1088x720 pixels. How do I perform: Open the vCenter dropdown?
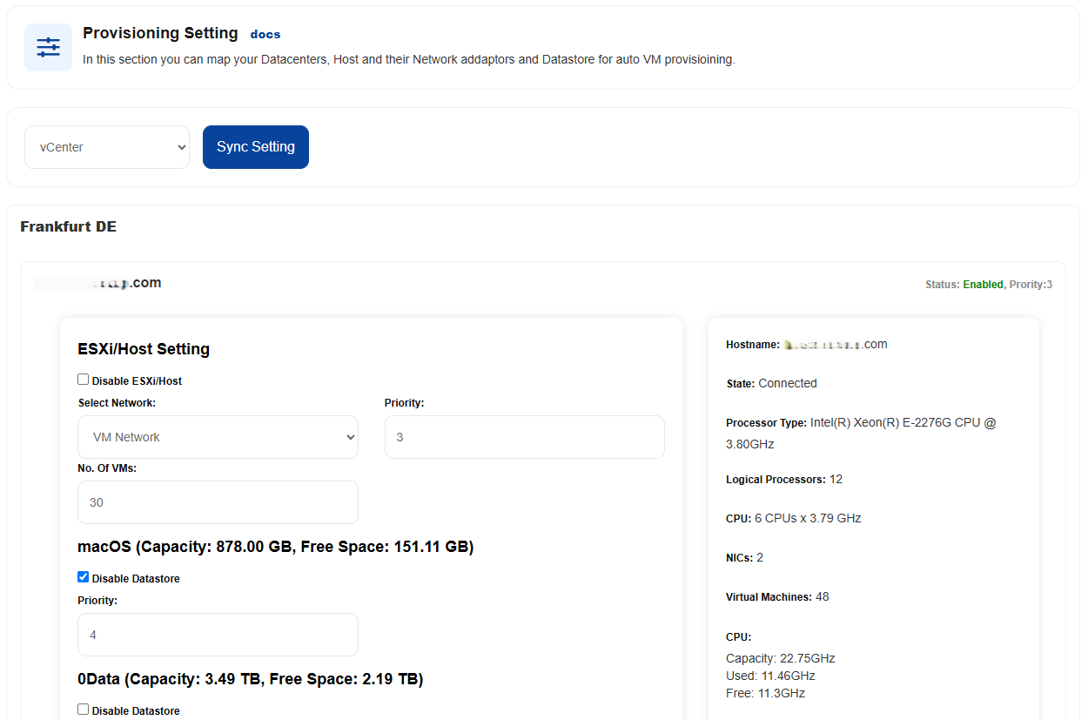click(107, 147)
